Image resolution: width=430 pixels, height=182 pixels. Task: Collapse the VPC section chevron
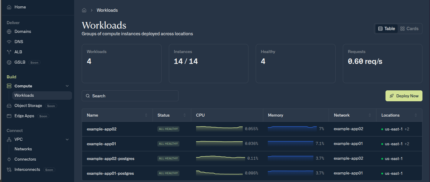pos(67,140)
